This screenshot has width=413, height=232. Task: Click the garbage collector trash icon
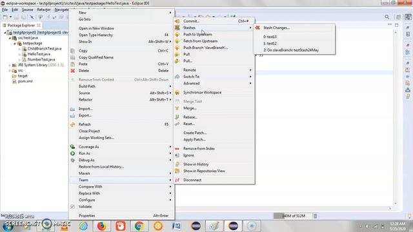coord(315,216)
